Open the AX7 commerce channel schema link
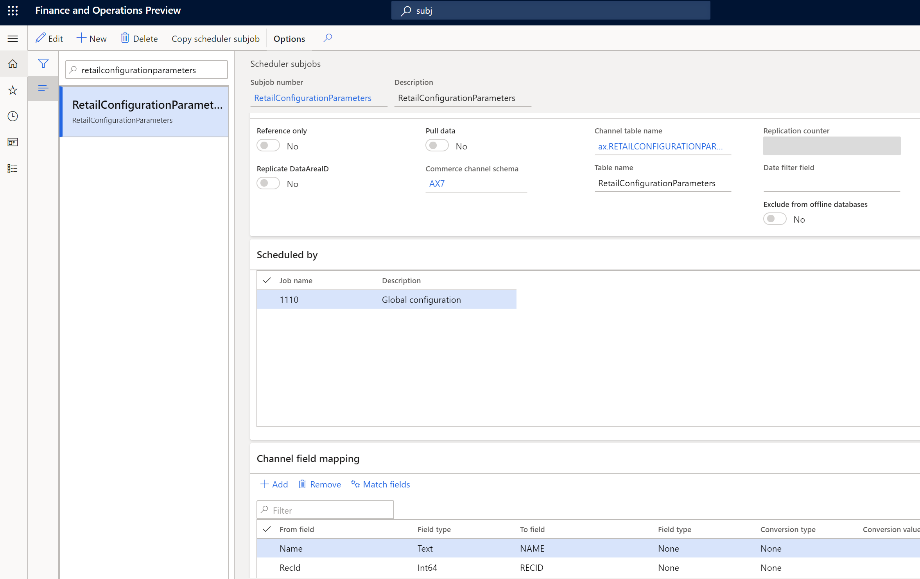920x579 pixels. 437,183
